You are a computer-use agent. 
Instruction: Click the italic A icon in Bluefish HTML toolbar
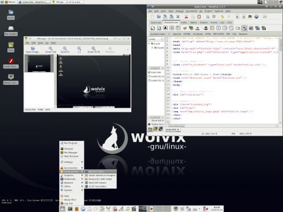pyautogui.click(x=172, y=28)
